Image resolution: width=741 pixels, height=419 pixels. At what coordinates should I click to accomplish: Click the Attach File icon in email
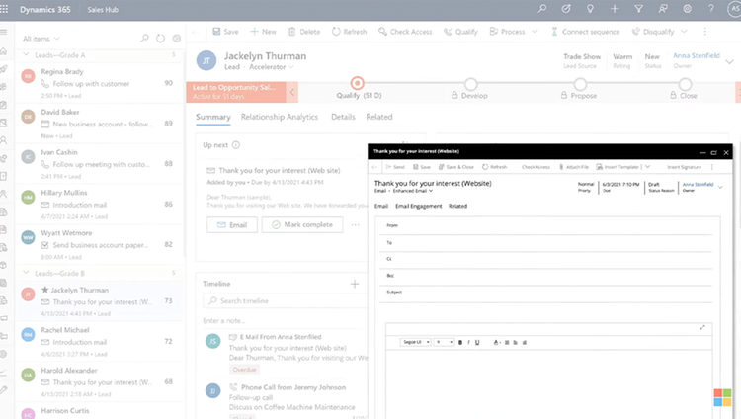click(x=561, y=167)
